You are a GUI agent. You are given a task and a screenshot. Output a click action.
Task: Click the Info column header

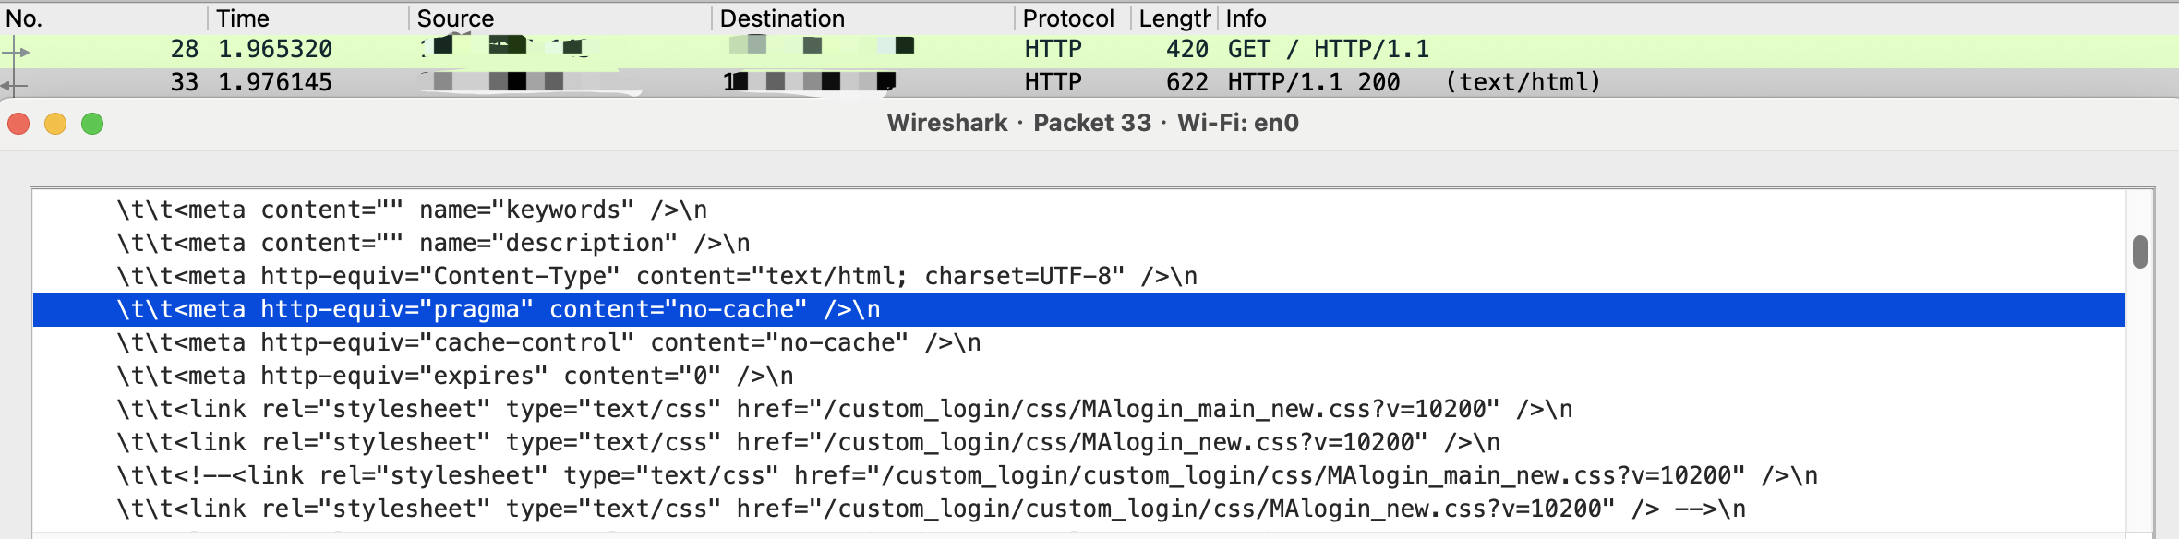1246,18
